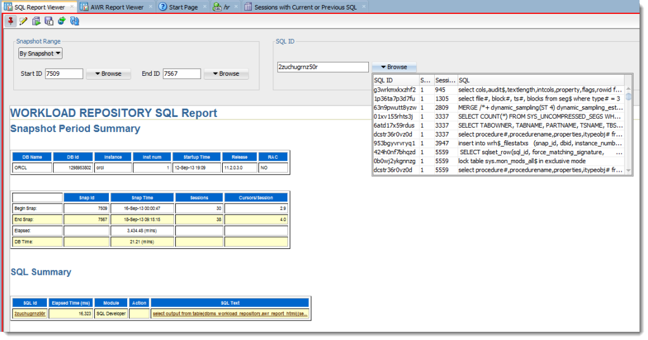Image resolution: width=648 pixels, height=340 pixels.
Task: Click the ORCL DB Name cell
Action: pyautogui.click(x=32, y=167)
